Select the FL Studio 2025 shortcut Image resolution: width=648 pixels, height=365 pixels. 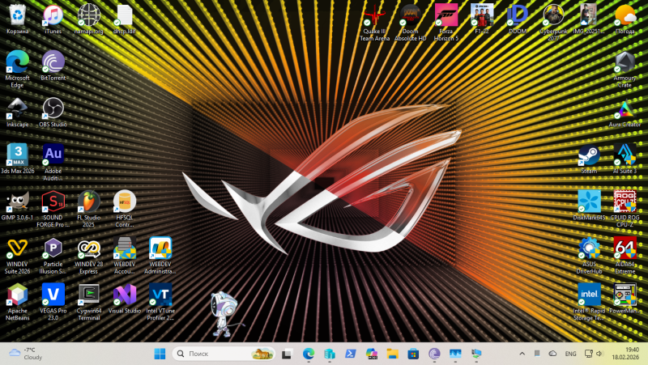[88, 202]
